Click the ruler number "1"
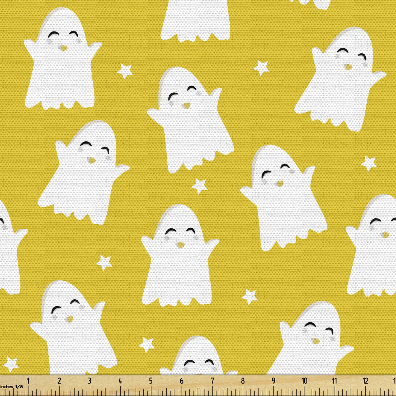 (28, 381)
